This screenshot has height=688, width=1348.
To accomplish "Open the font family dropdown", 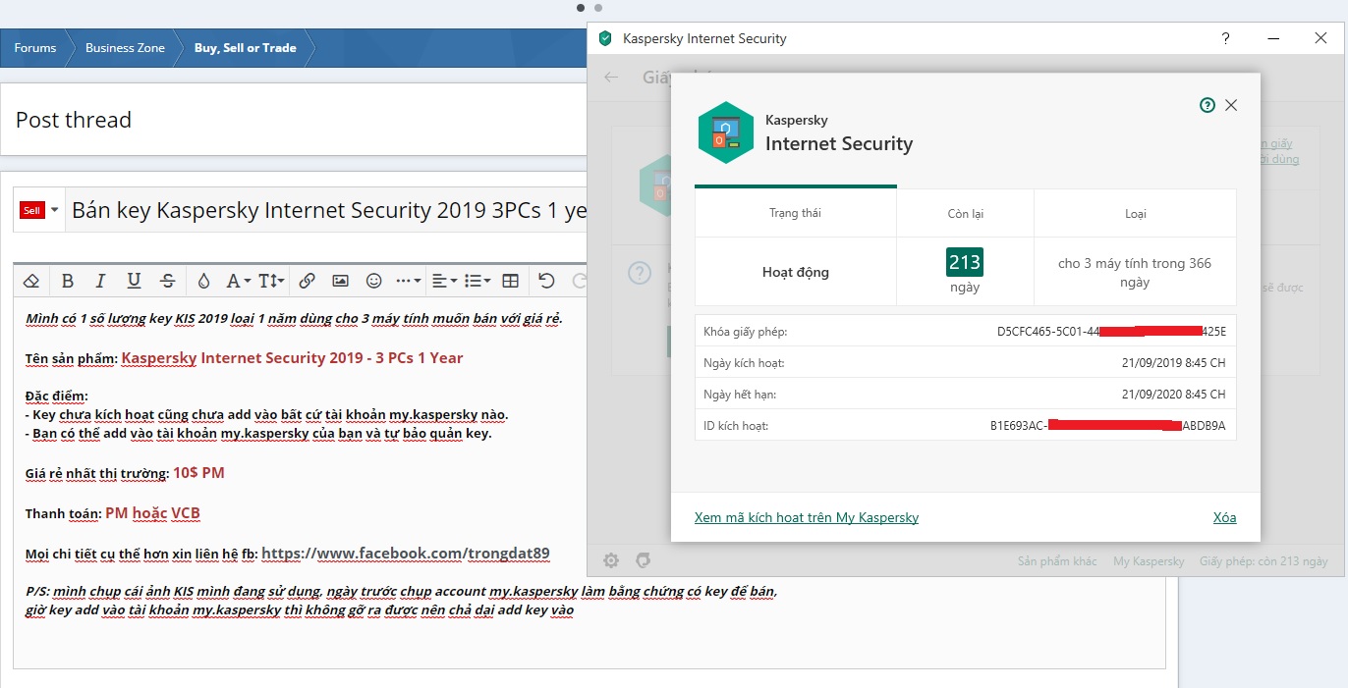I will click(x=238, y=281).
